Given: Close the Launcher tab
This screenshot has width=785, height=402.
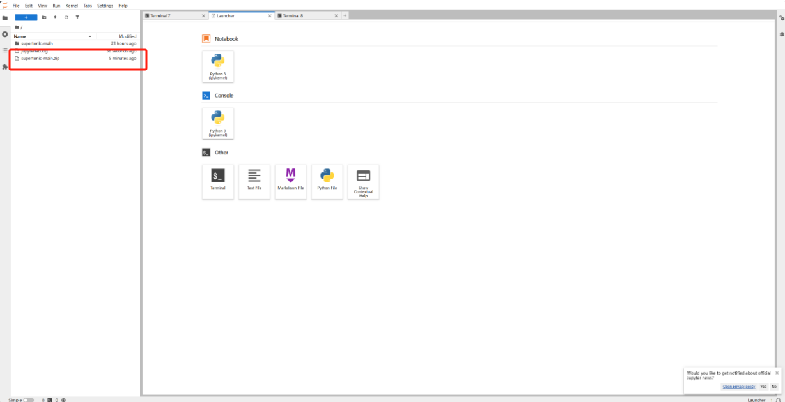Looking at the screenshot, I should coord(270,15).
